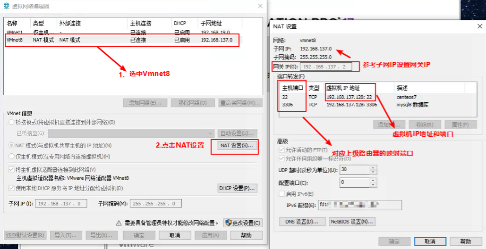The height and width of the screenshot is (249, 486).
Task: Select port forwarding row for centos7
Action: (377, 97)
